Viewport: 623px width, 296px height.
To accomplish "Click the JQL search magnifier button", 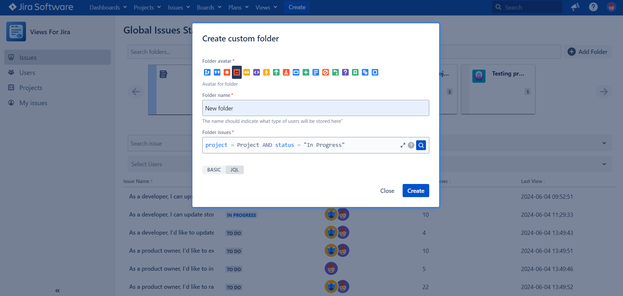I will tap(421, 145).
